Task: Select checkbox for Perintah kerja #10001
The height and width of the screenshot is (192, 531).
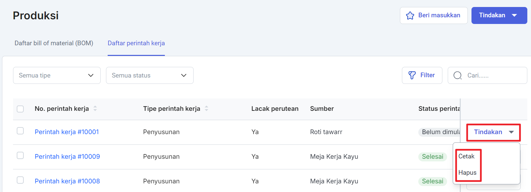Action: [x=20, y=131]
